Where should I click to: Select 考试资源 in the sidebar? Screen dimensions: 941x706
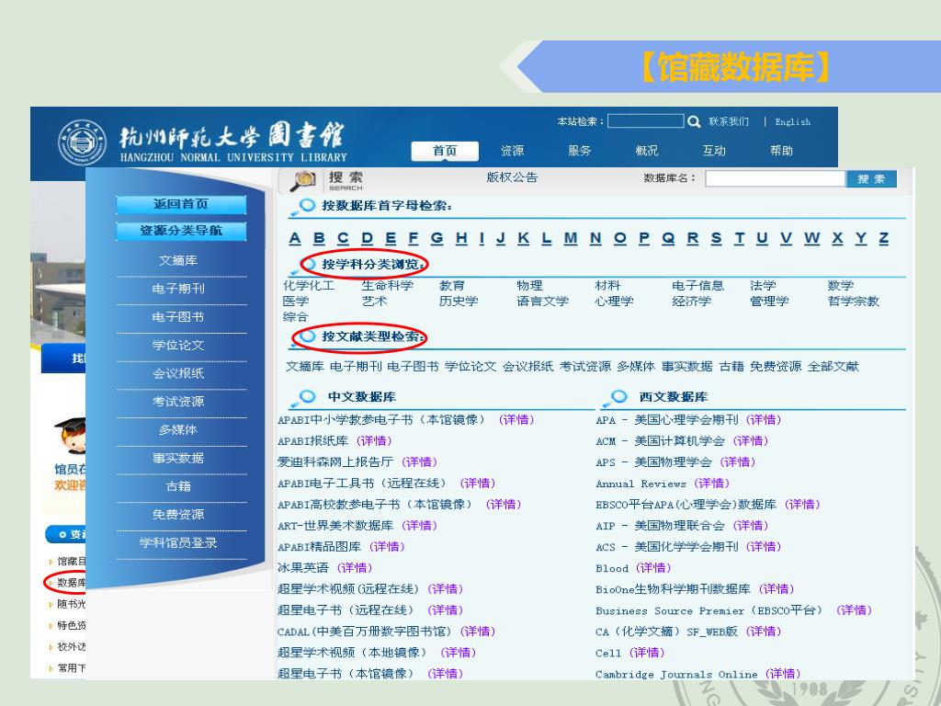(x=178, y=402)
